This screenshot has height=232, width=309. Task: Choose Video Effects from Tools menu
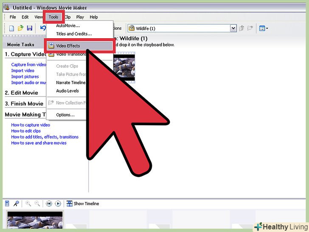point(80,46)
